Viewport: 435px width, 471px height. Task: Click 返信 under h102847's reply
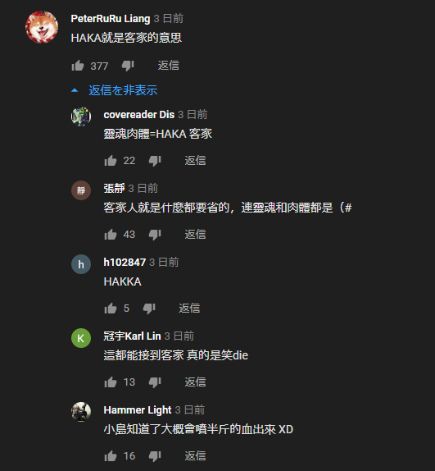tap(189, 309)
